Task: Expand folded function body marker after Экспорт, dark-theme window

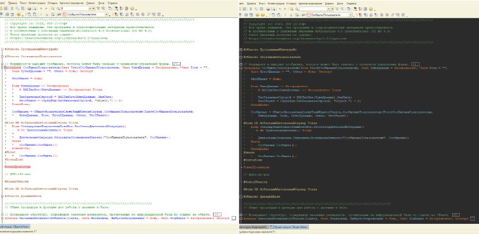Action: [x=472, y=218]
